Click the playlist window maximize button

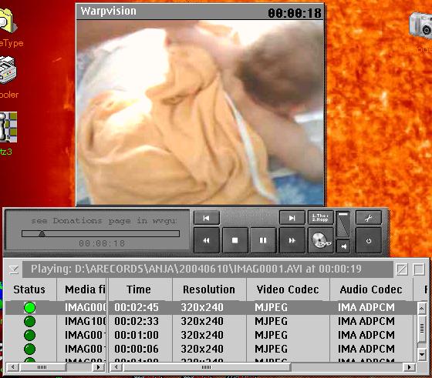click(x=419, y=269)
